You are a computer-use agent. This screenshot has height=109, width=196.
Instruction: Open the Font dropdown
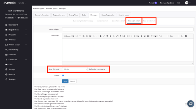click(163, 36)
